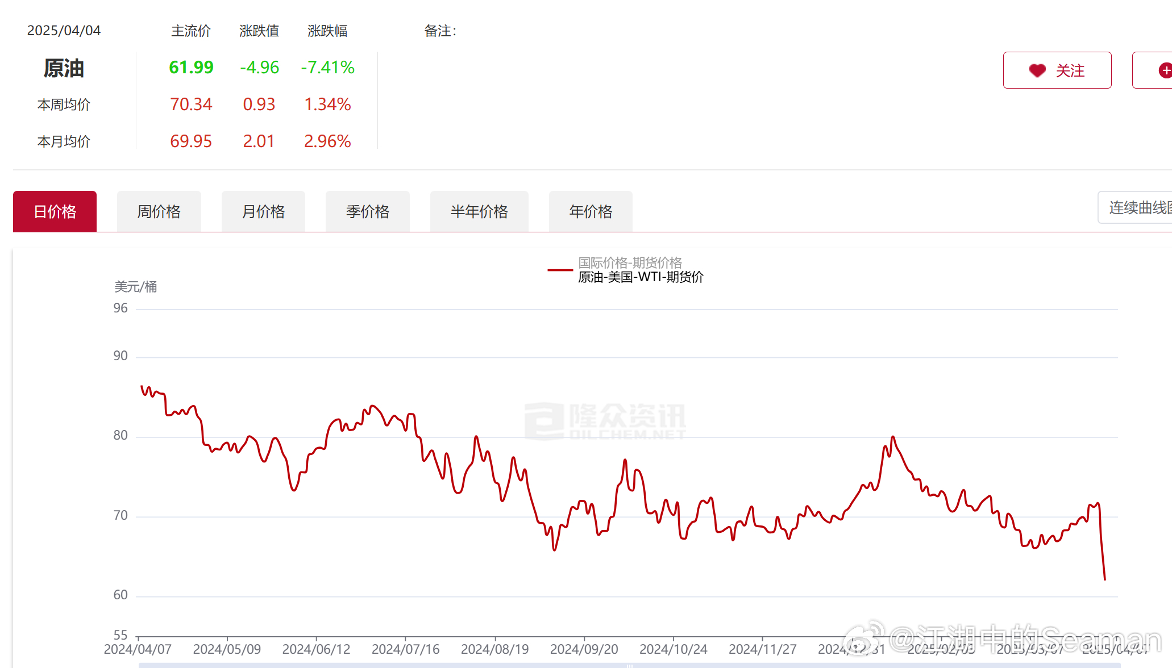
Task: Click the 备注 remarks area
Action: [x=440, y=31]
